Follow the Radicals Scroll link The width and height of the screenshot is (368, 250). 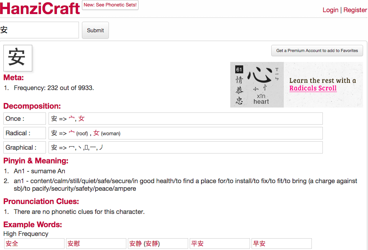click(313, 88)
